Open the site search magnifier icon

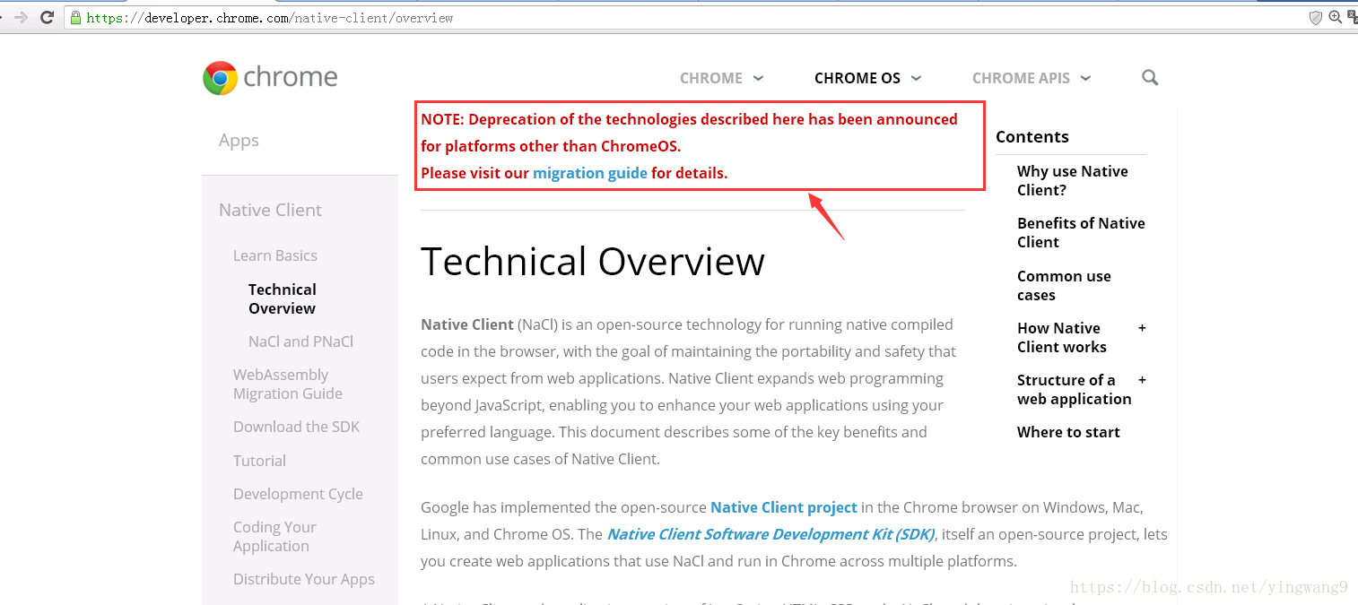(x=1150, y=78)
